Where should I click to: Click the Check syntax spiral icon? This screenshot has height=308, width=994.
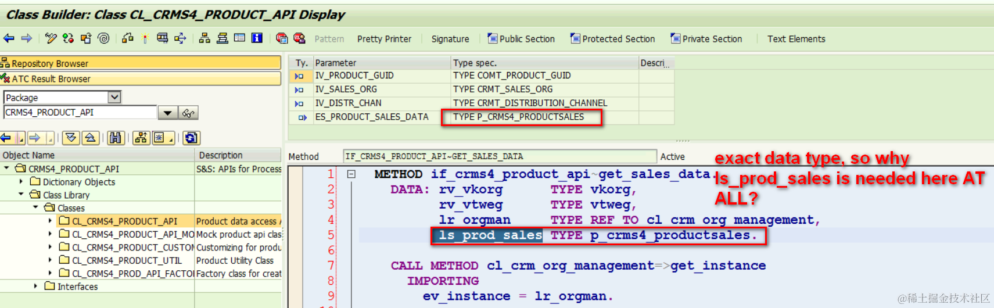pos(103,38)
